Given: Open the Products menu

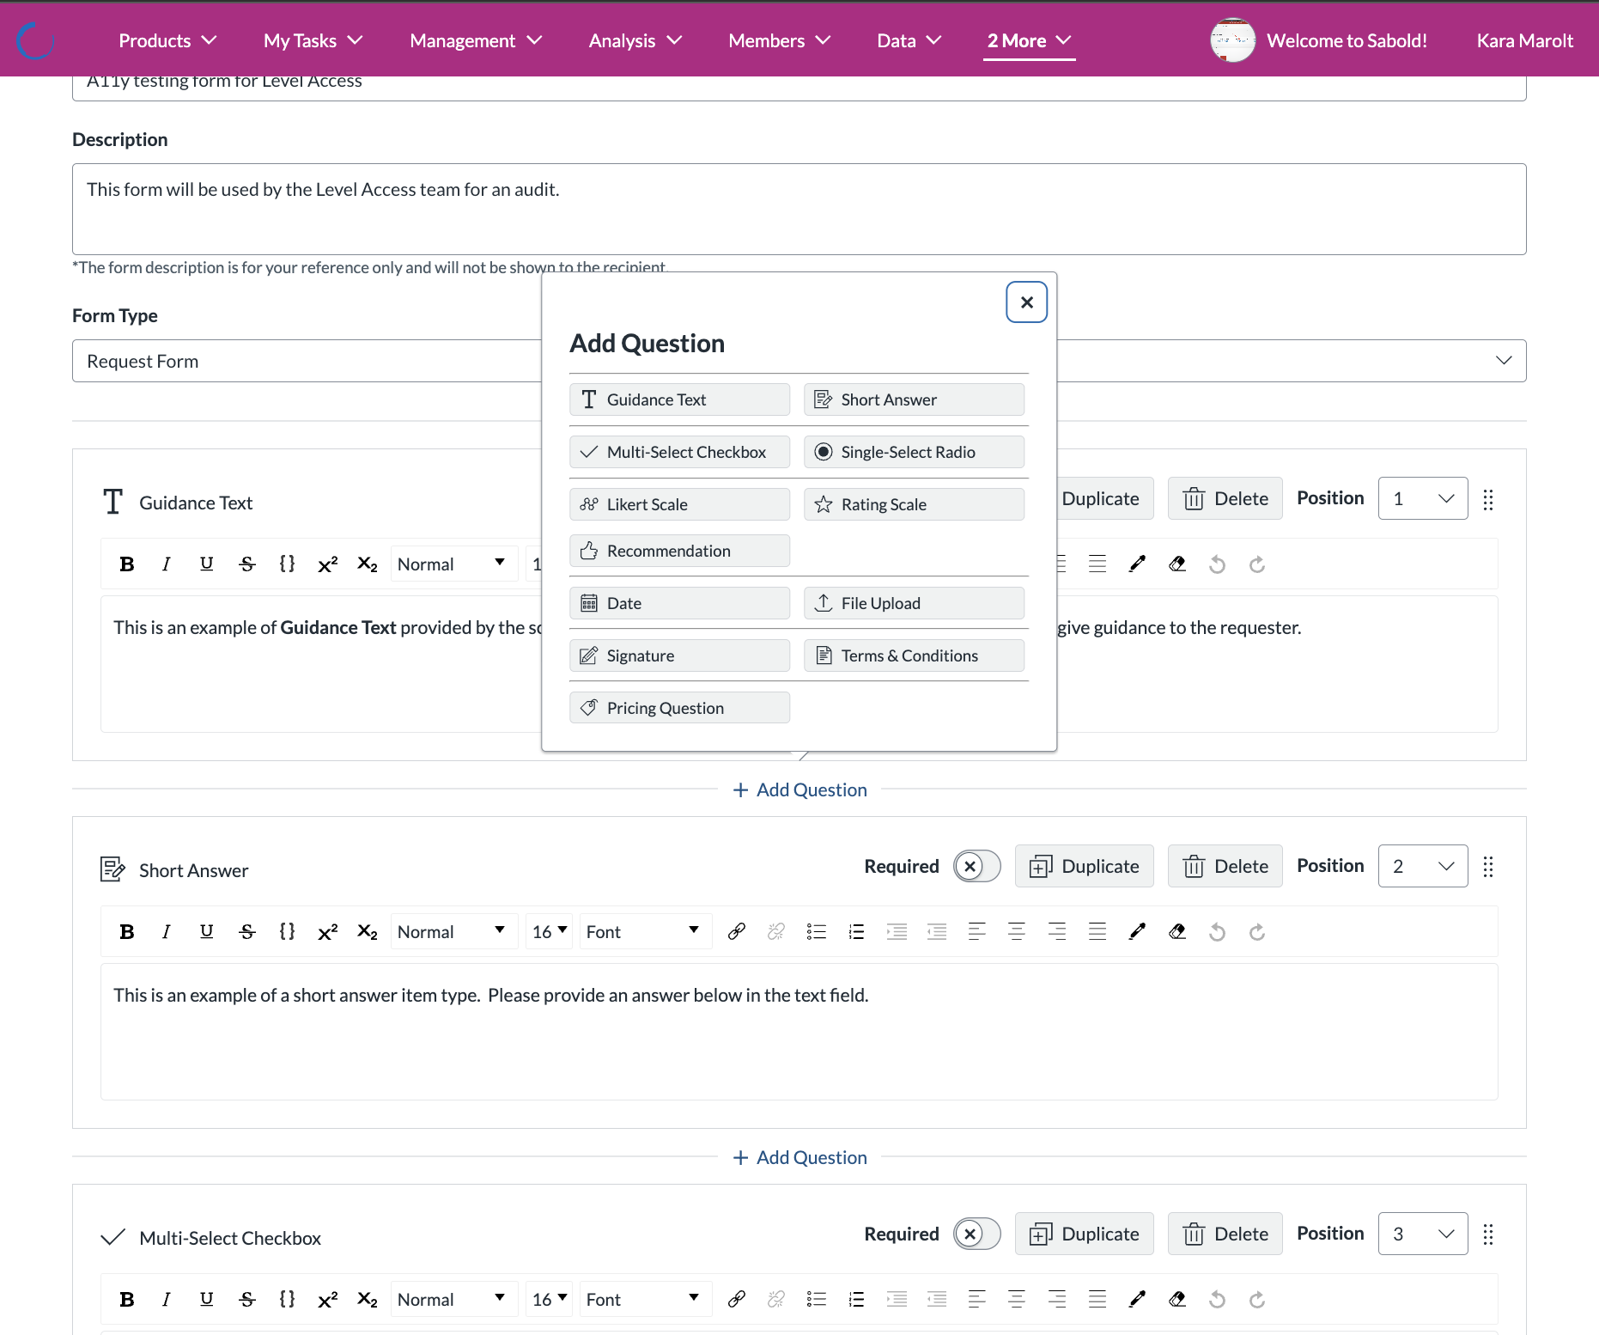Looking at the screenshot, I should 167,40.
